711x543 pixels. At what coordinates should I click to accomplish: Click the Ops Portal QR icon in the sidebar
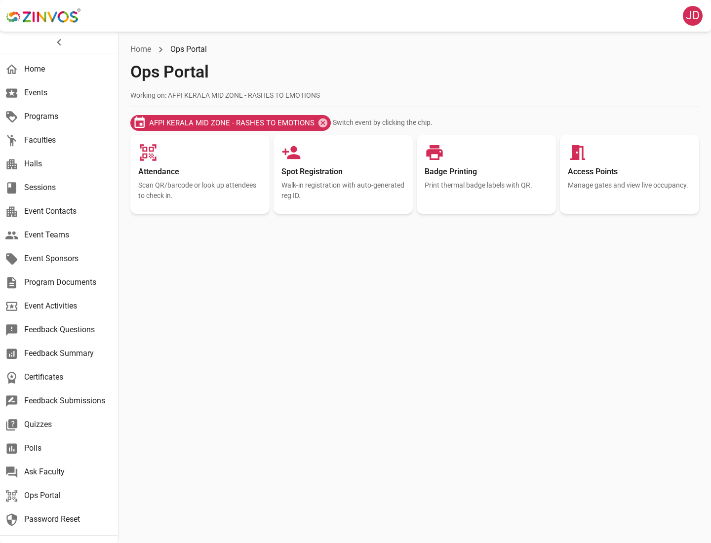pyautogui.click(x=12, y=496)
